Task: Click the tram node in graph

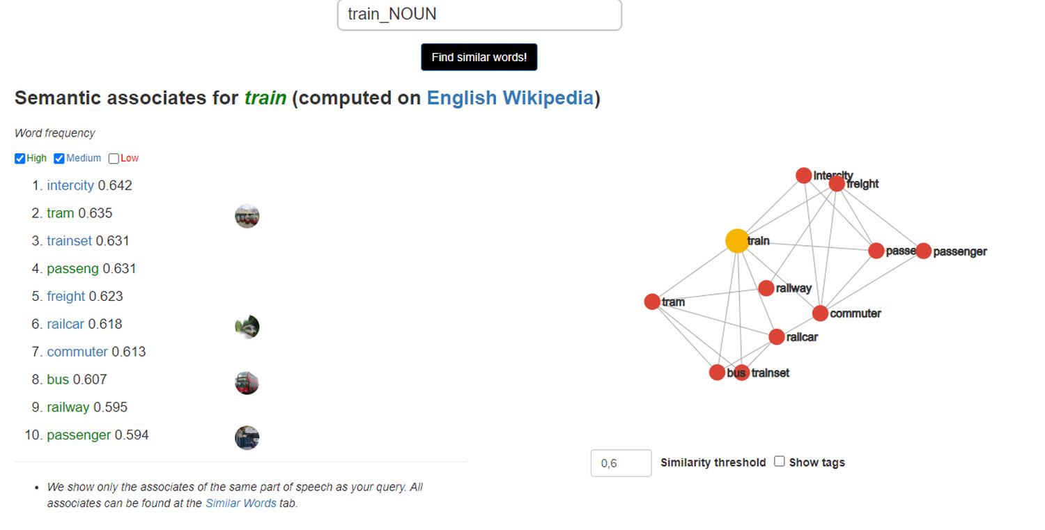Action: [652, 302]
